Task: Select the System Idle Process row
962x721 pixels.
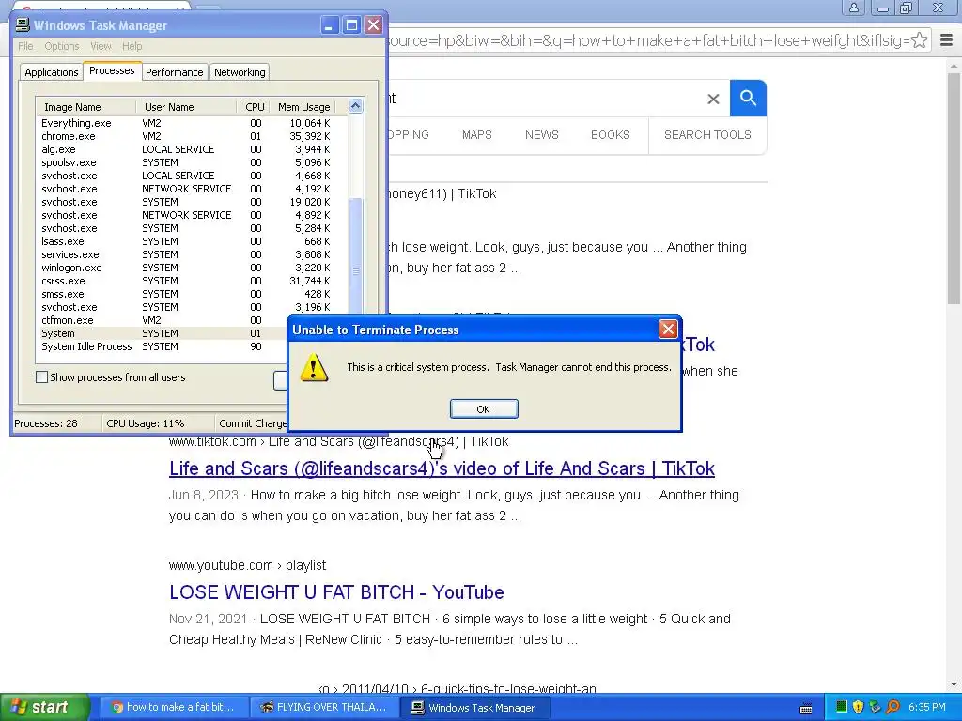Action: (162, 346)
